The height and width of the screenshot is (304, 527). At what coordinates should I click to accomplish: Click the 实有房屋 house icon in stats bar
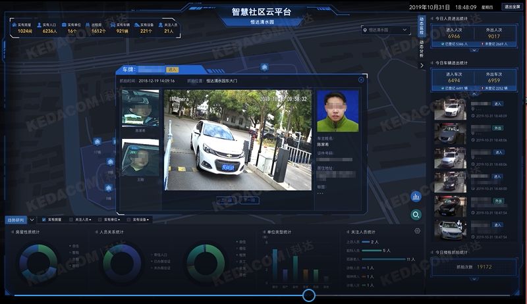[14, 25]
